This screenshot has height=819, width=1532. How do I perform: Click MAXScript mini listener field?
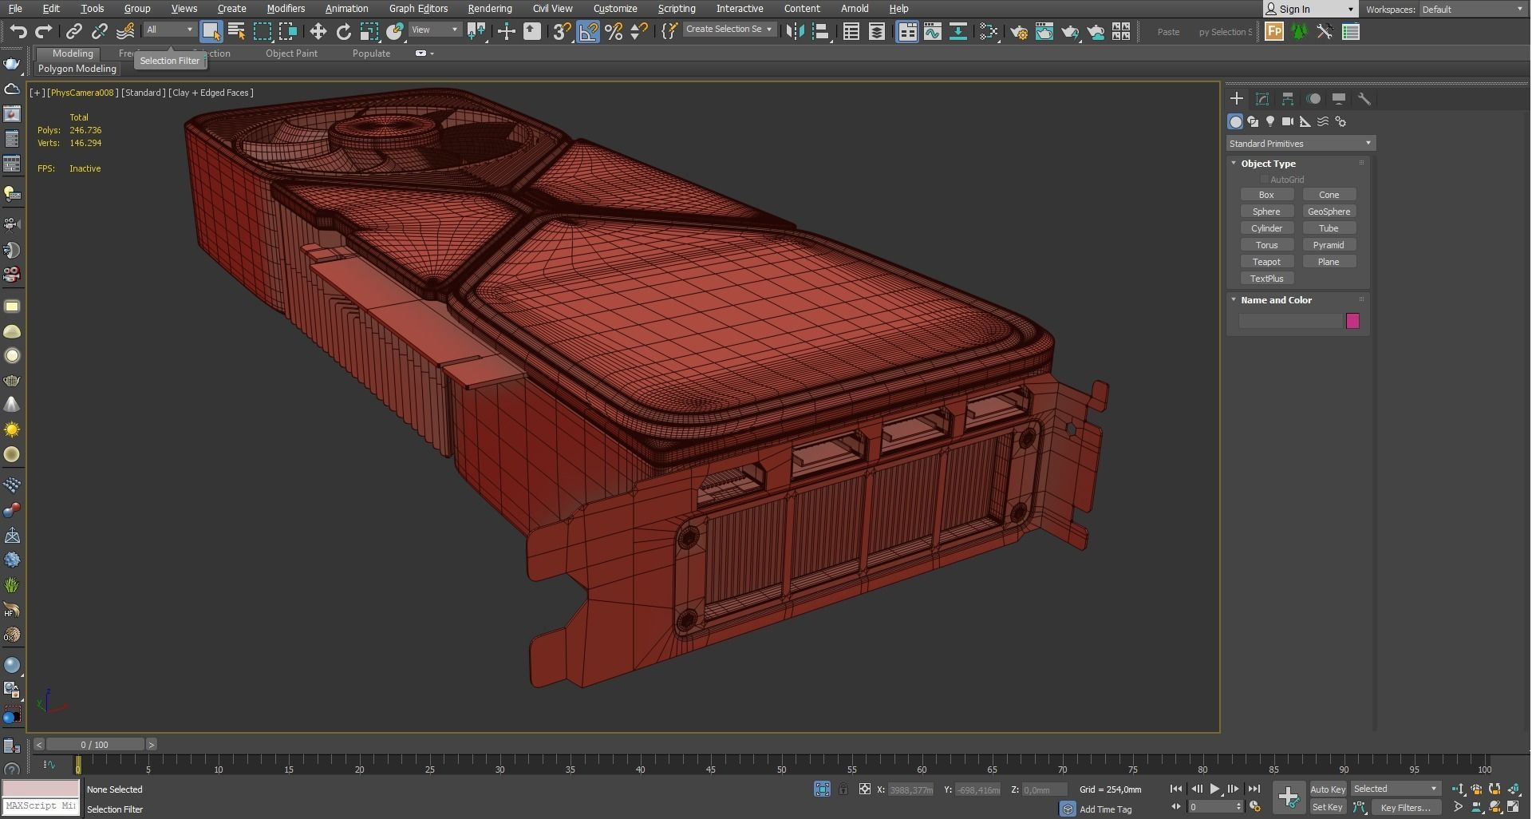coord(41,806)
